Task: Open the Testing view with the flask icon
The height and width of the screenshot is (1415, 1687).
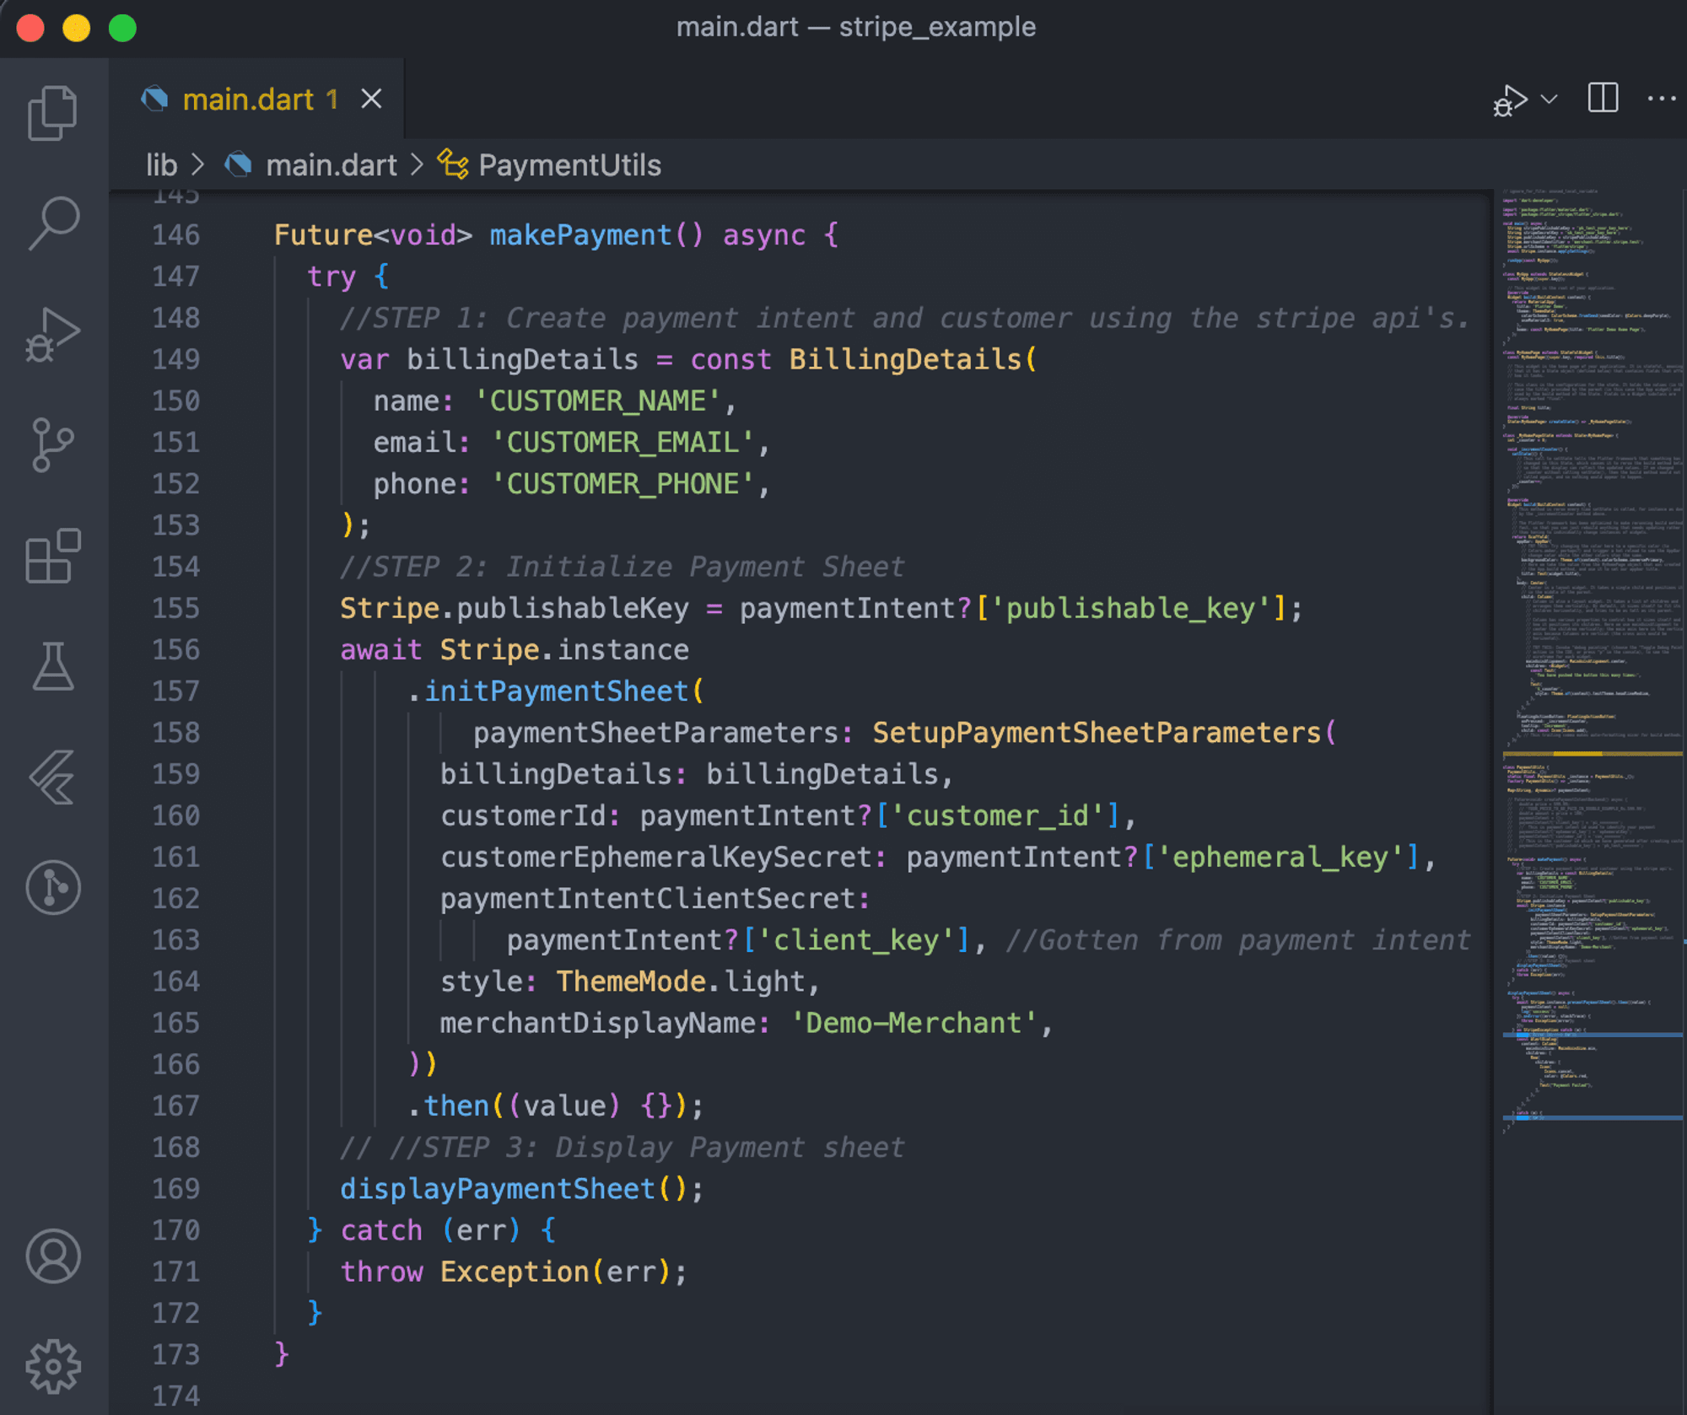Action: tap(52, 668)
